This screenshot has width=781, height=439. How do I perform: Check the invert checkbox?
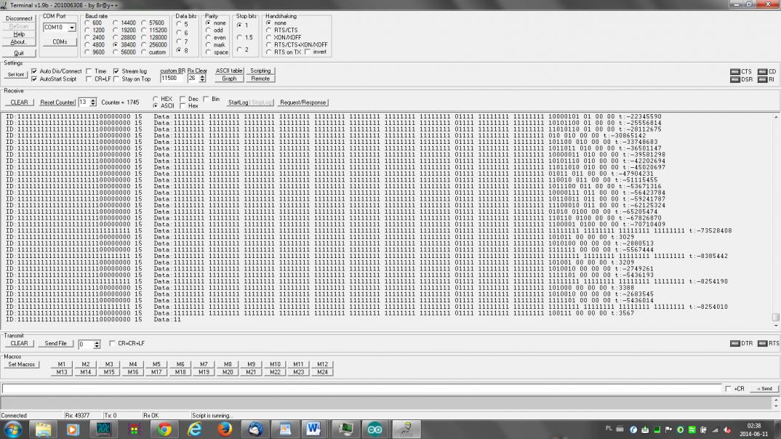[x=308, y=52]
